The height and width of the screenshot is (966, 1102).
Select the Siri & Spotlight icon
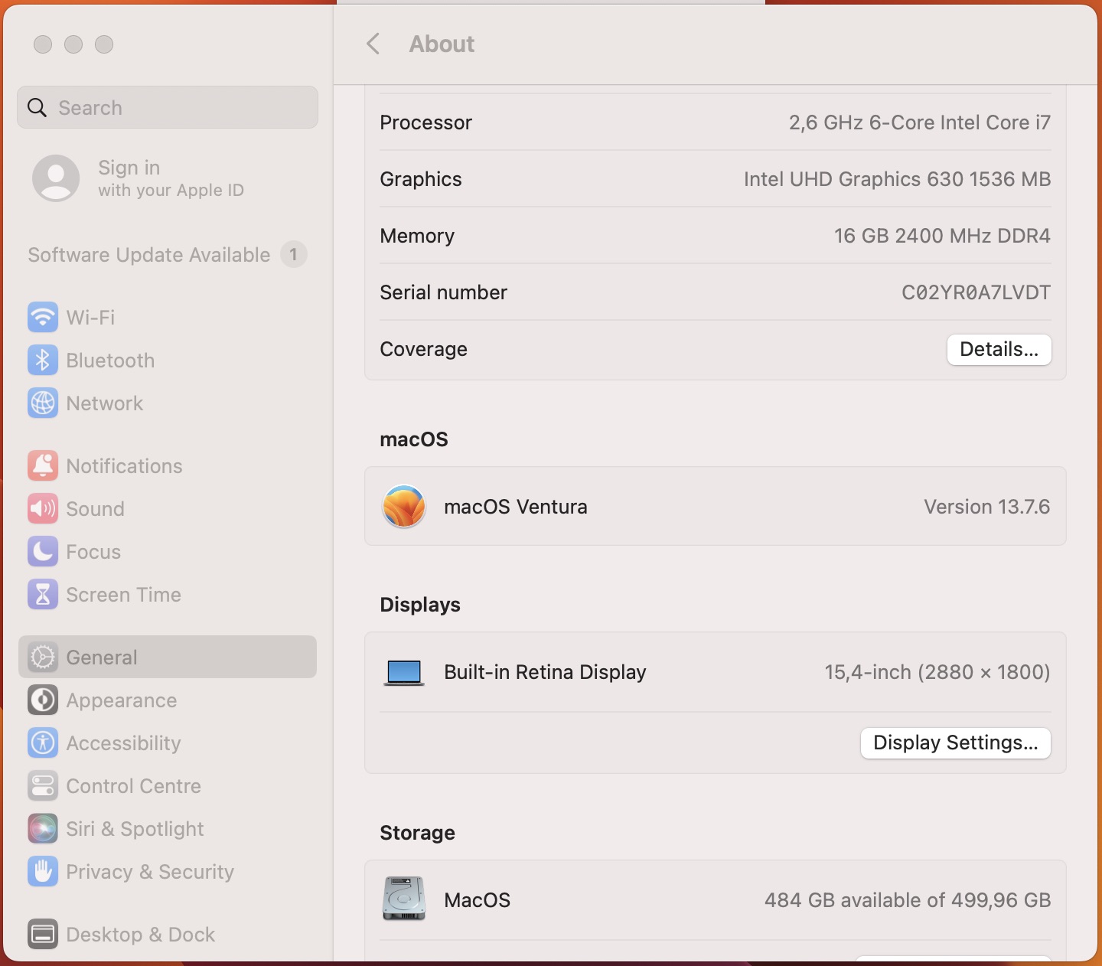click(x=43, y=828)
